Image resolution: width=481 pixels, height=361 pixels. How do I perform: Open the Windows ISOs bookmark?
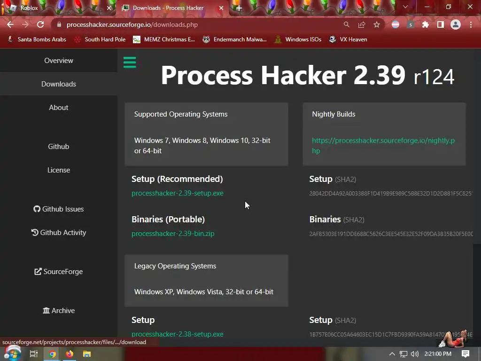point(298,39)
